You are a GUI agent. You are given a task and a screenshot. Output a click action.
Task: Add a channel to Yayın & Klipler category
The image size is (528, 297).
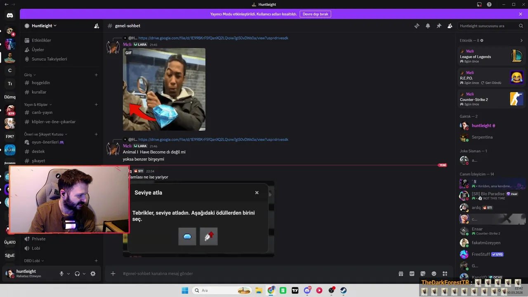[x=96, y=104]
